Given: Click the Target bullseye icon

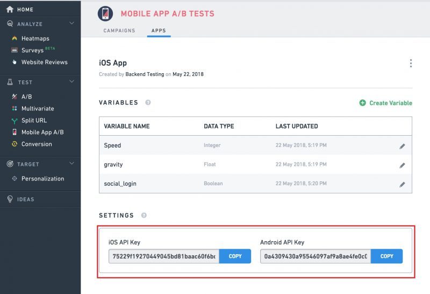Looking at the screenshot, I should 10,164.
